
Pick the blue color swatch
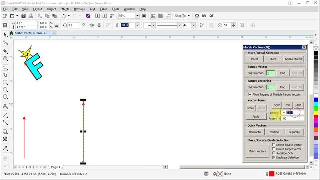[x=316, y=100]
